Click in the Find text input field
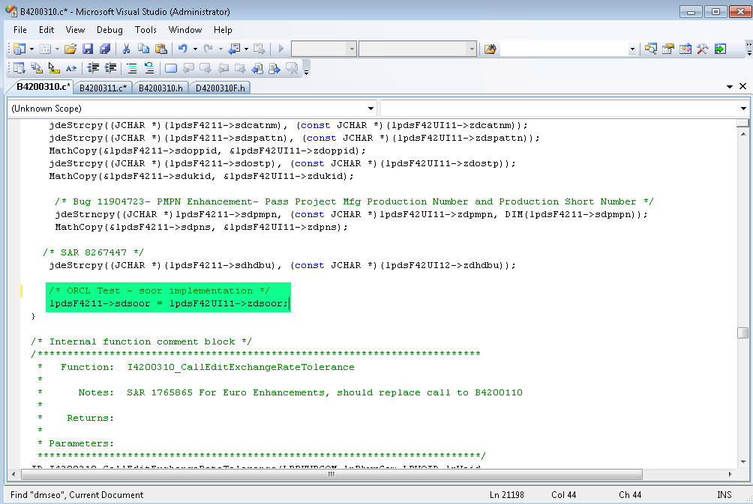Image resolution: width=753 pixels, height=504 pixels. pyautogui.click(x=563, y=49)
